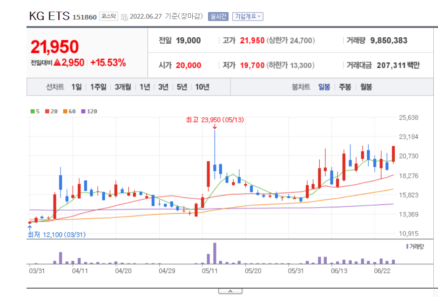Click the 시가 value 20,000
438x297 pixels.
(x=188, y=65)
